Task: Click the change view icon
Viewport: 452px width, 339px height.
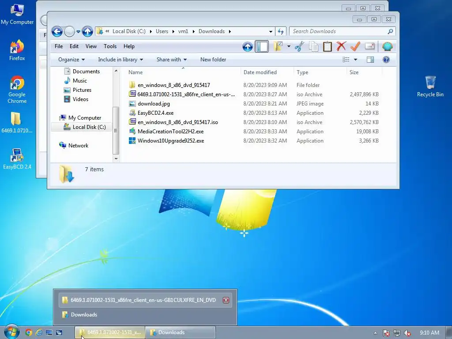Action: pos(346,60)
